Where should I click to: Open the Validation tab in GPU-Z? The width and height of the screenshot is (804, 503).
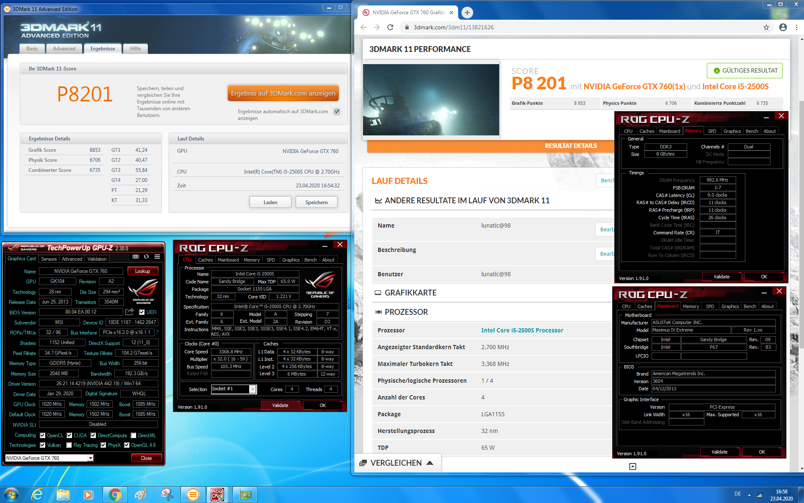tap(97, 259)
